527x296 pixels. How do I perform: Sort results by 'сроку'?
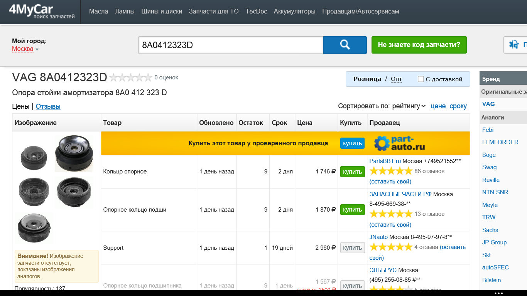pyautogui.click(x=458, y=106)
